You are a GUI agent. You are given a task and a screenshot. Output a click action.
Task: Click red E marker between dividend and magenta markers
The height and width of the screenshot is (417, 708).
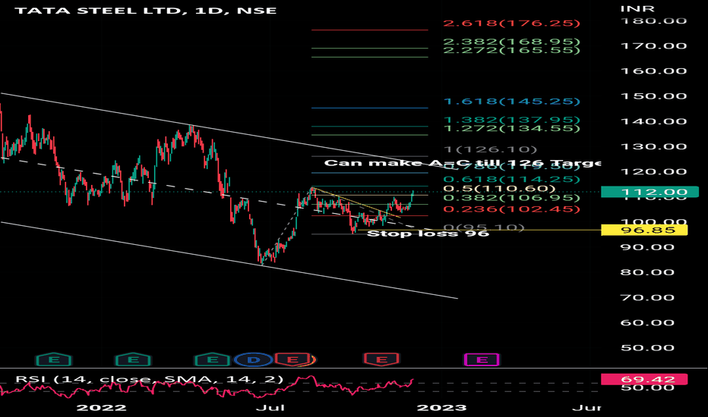click(x=381, y=359)
